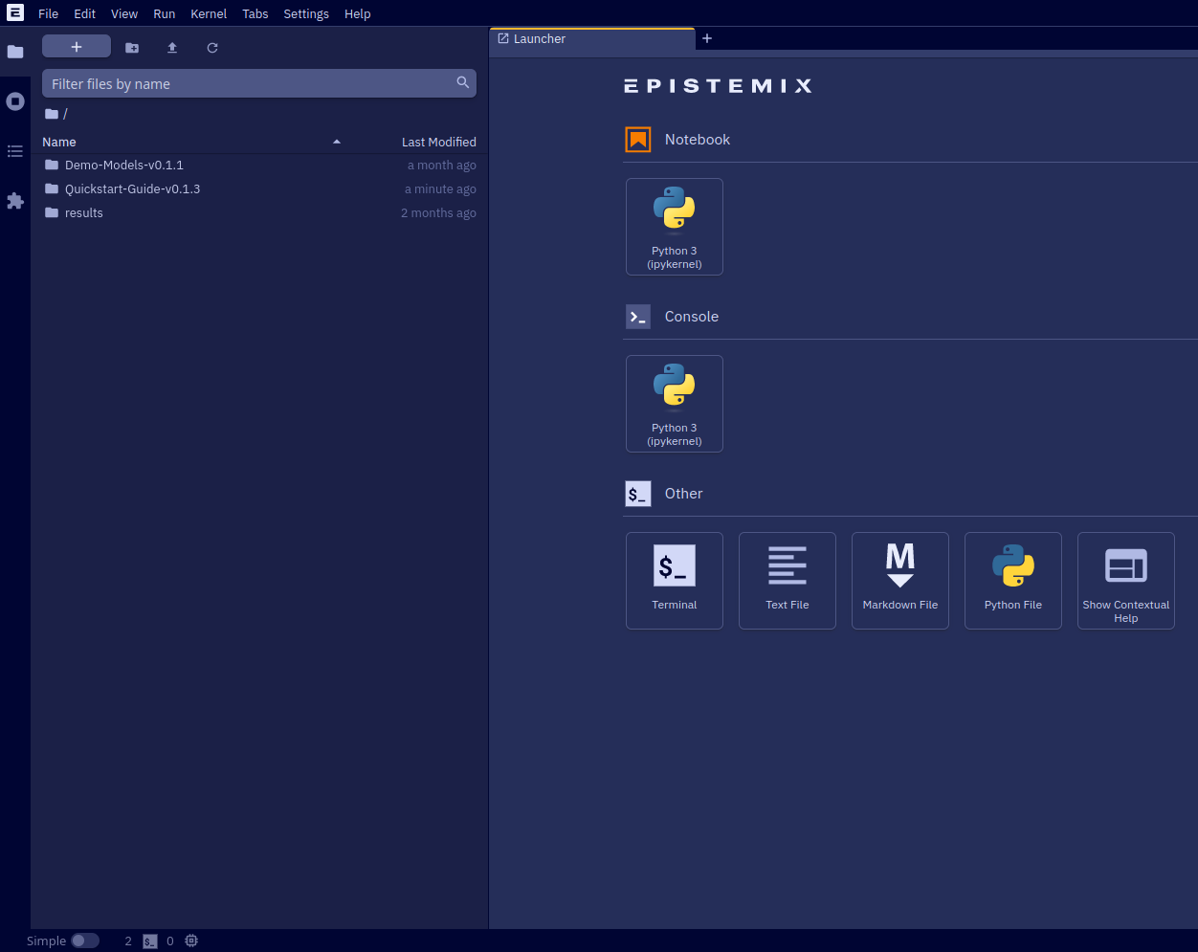This screenshot has height=952, width=1198.
Task: Open the Run menu
Action: [x=165, y=13]
